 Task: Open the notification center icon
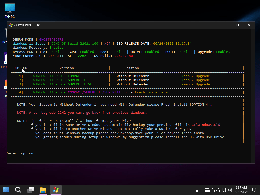pyautogui.click(x=254, y=190)
